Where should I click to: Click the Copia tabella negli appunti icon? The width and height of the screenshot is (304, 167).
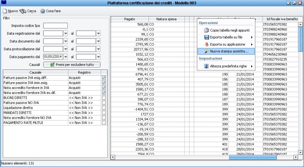(x=206, y=30)
